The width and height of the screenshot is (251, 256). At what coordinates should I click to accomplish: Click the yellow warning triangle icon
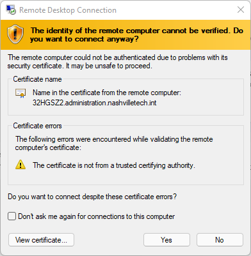click(x=20, y=165)
